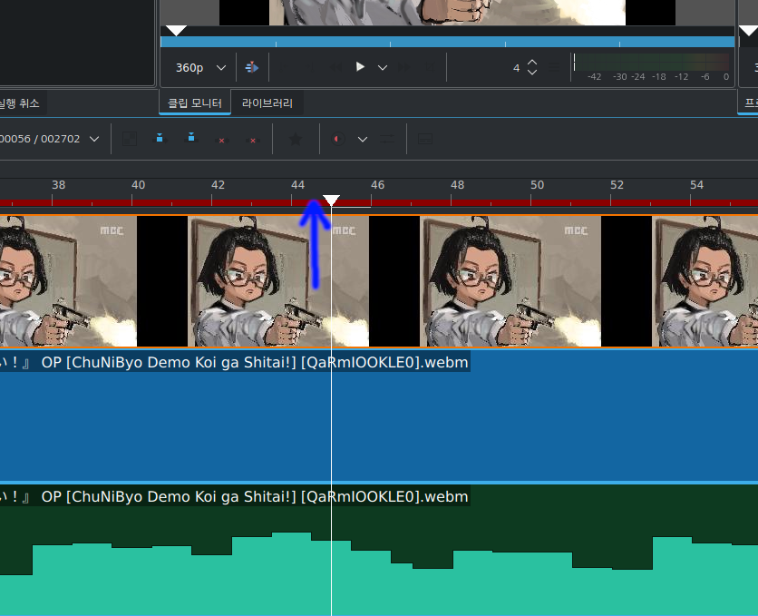The height and width of the screenshot is (616, 758).
Task: Click timeline ruler at mark 42
Action: (x=218, y=185)
